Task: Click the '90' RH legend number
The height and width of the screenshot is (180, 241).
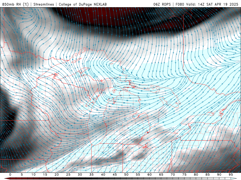Action: (x=219, y=175)
